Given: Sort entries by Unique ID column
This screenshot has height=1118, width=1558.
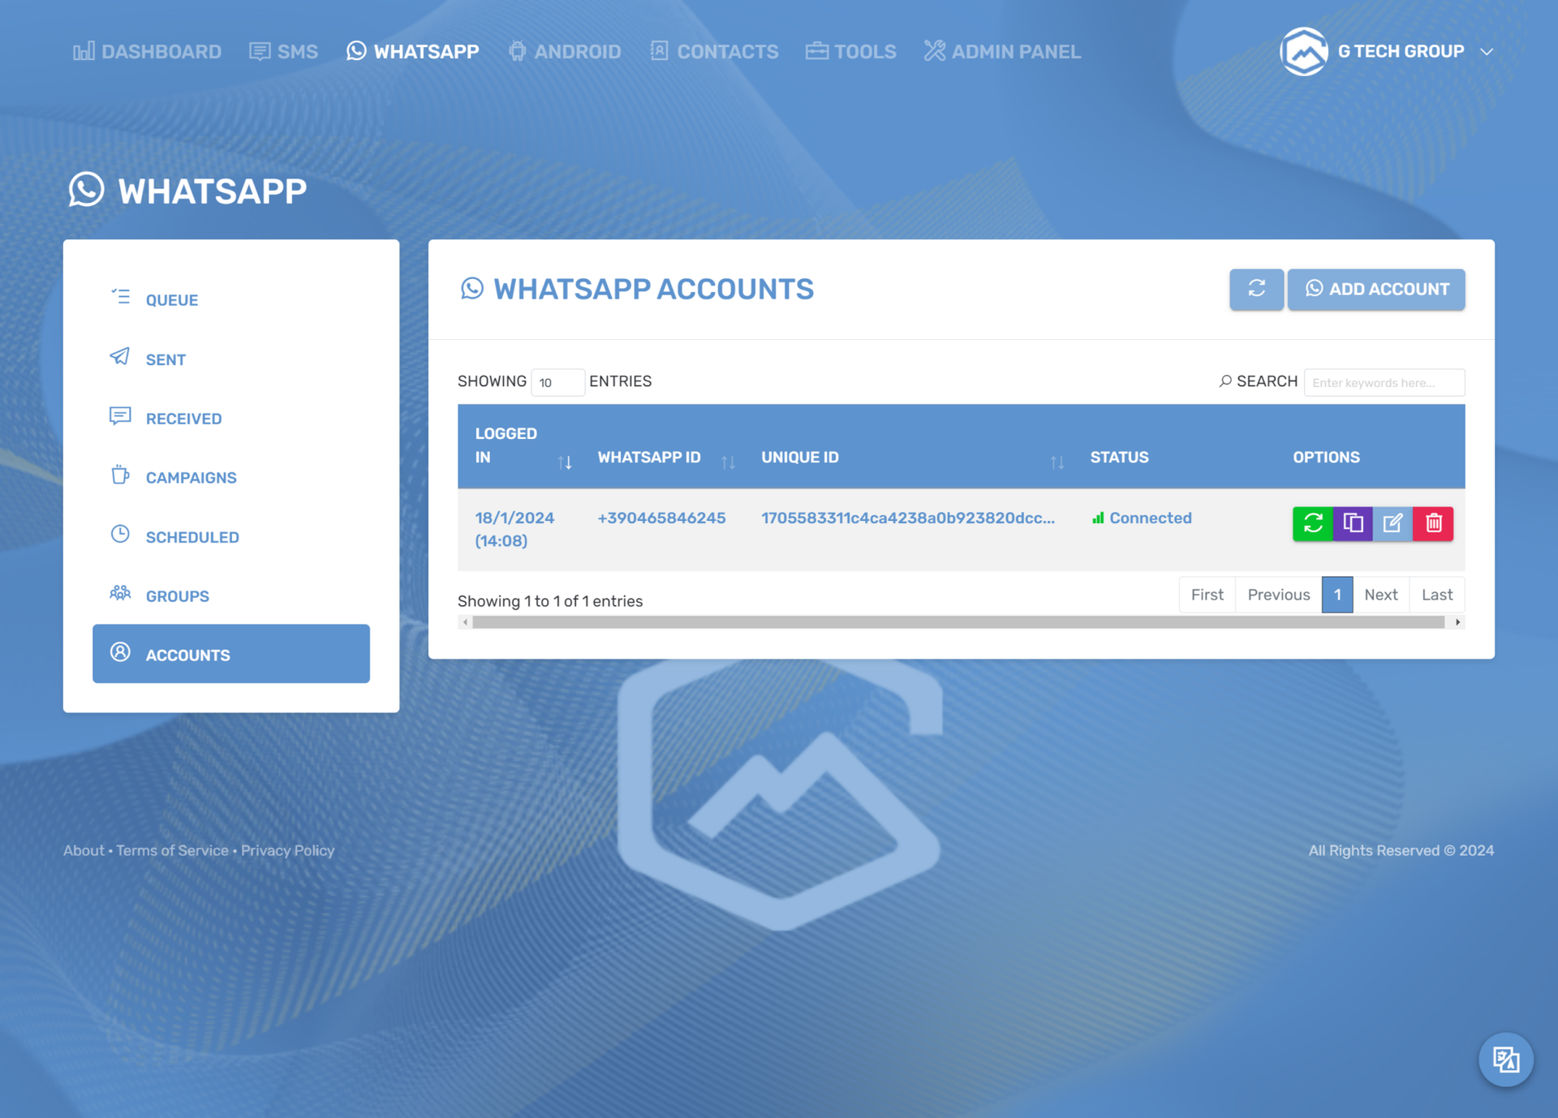Looking at the screenshot, I should coord(1057,461).
